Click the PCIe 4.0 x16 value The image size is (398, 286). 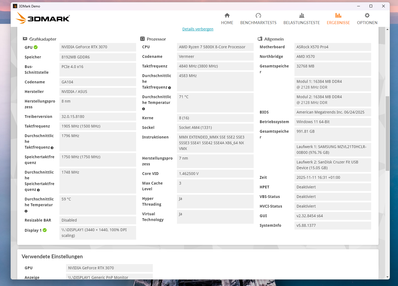tap(98, 70)
